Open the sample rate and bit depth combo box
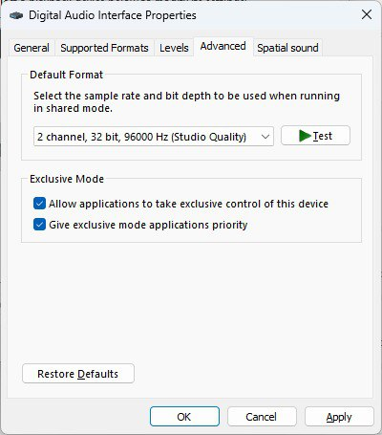The height and width of the screenshot is (435, 382). 154,137
